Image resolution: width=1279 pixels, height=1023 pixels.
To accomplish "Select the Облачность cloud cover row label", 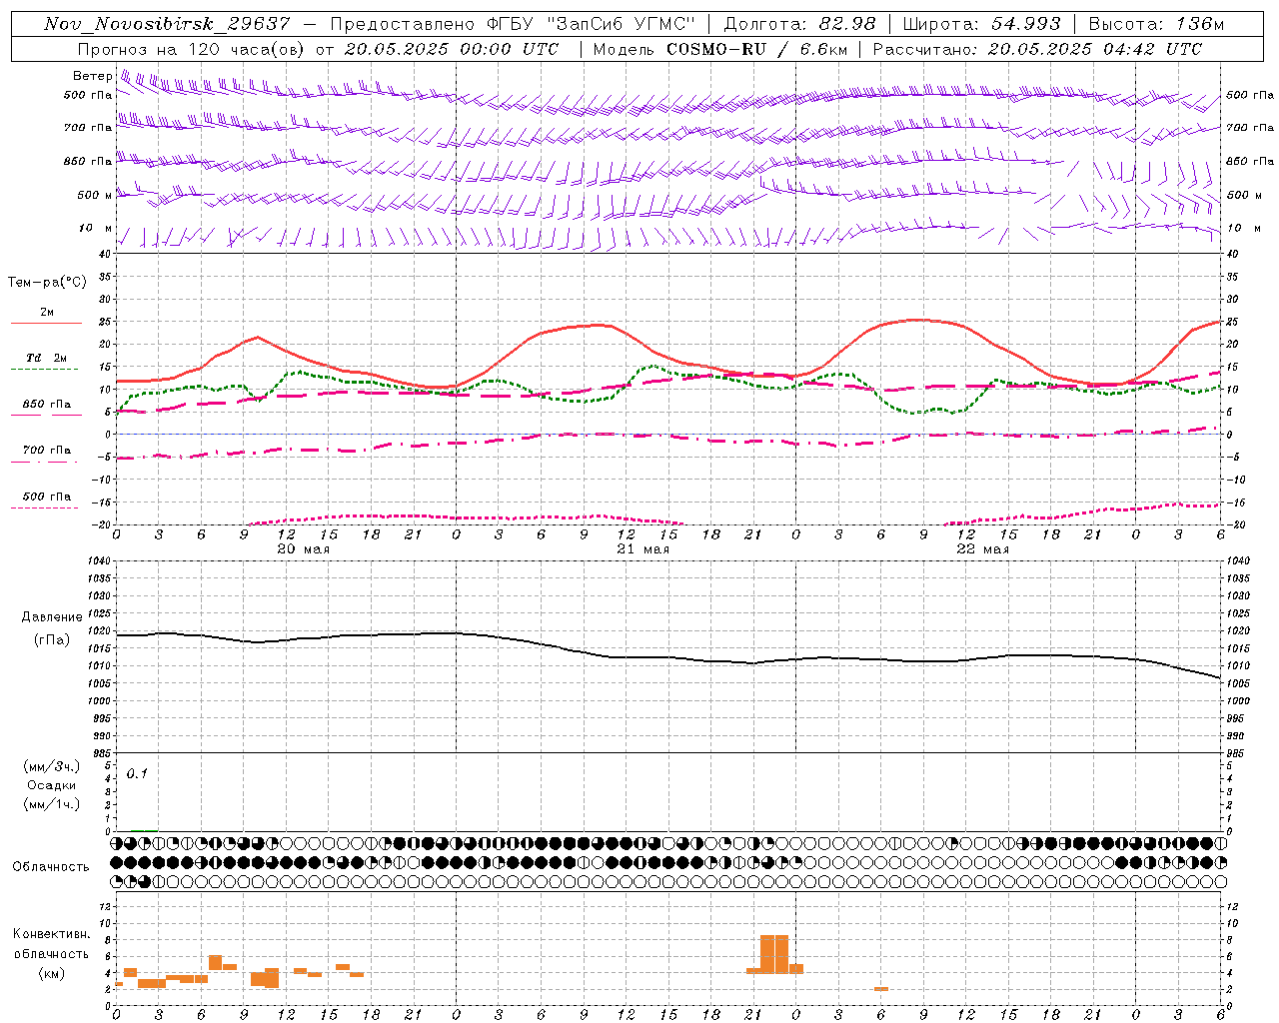I will point(51,866).
